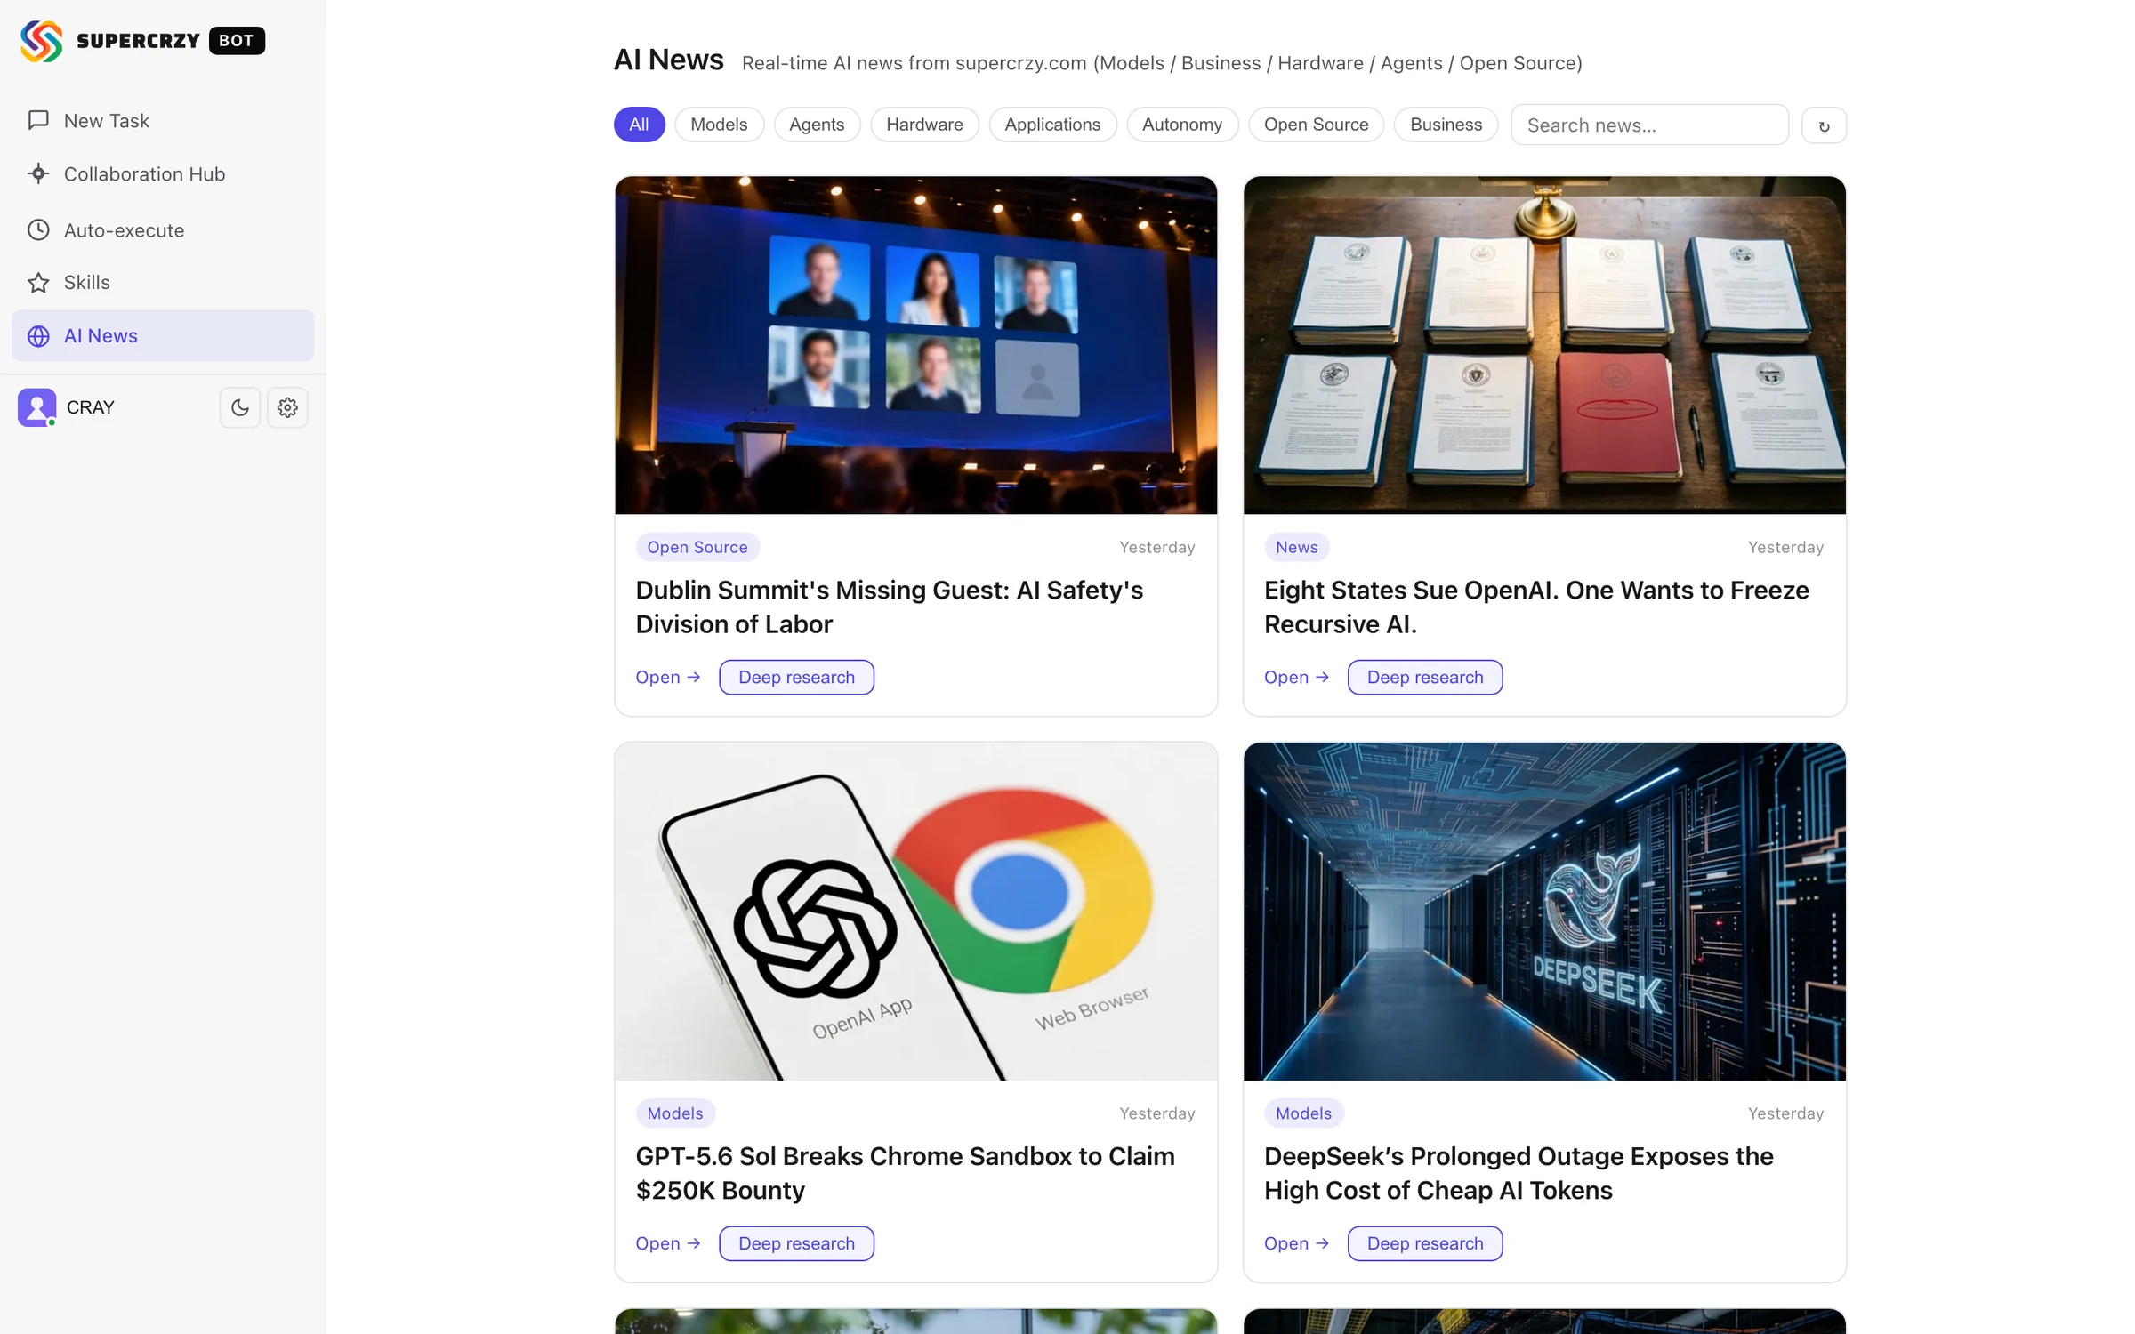Start Deep research on the Dublin Summit article
This screenshot has height=1334, width=2135.
click(x=796, y=678)
